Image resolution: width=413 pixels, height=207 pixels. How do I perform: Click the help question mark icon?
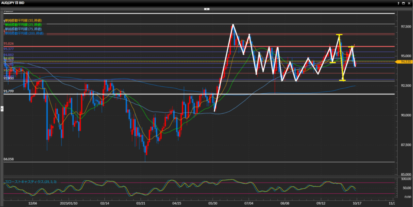tap(398, 3)
